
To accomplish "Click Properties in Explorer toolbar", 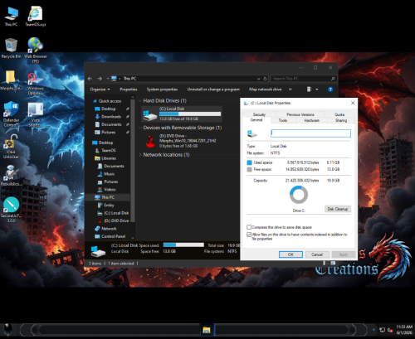I will tap(129, 90).
